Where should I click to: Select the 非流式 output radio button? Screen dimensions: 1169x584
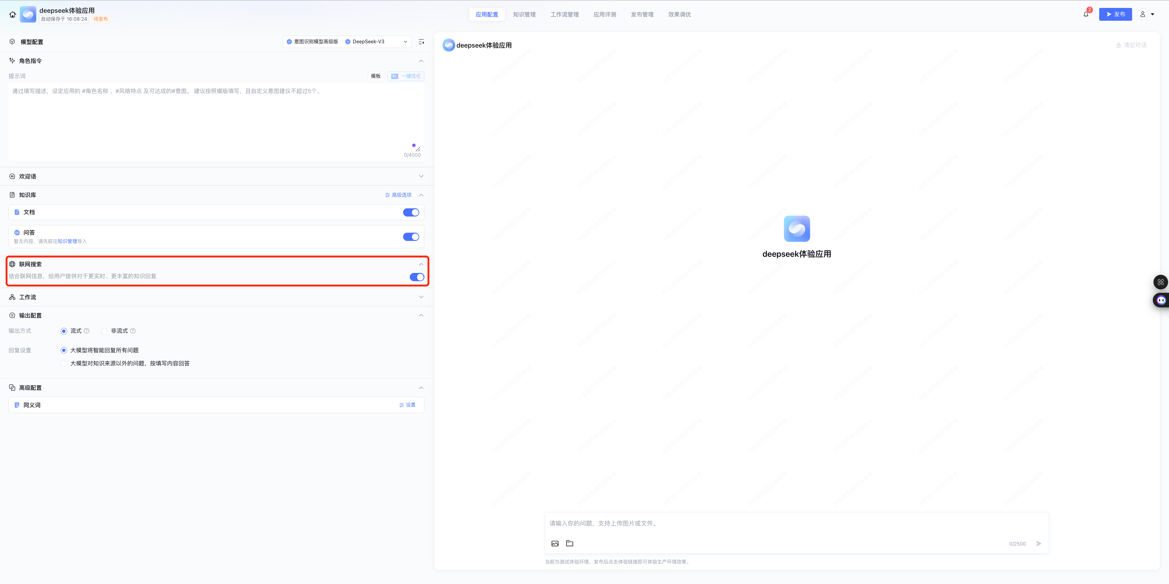104,331
